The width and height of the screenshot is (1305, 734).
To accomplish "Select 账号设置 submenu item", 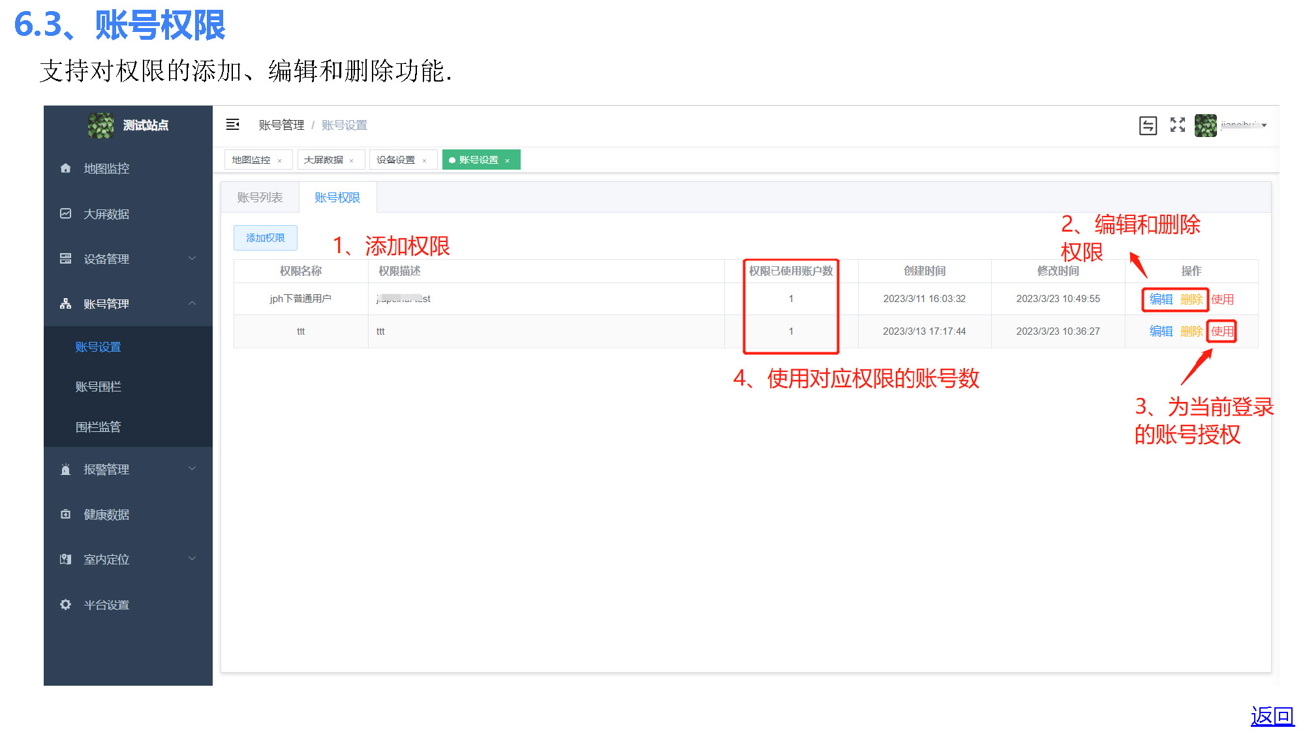I will click(x=98, y=347).
